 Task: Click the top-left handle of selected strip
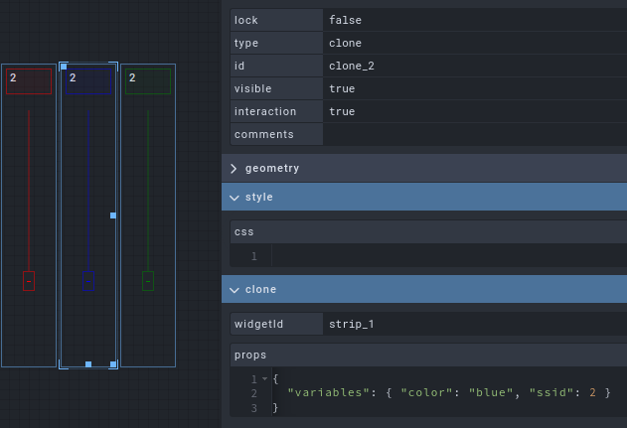click(x=64, y=67)
